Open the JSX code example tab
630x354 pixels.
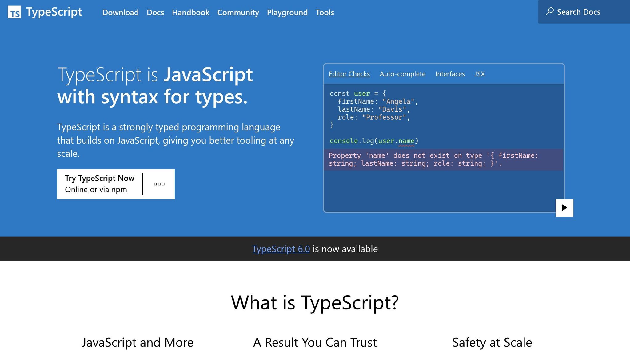click(480, 74)
